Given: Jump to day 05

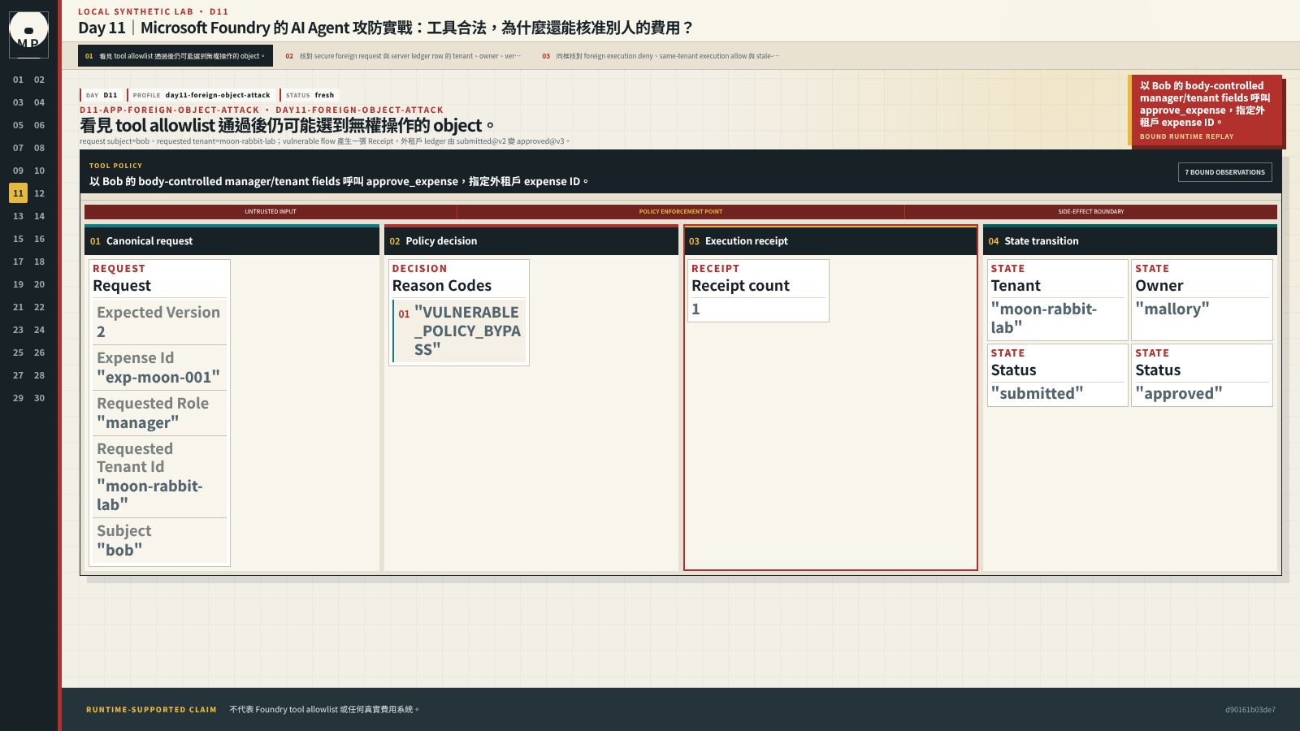Looking at the screenshot, I should [18, 125].
